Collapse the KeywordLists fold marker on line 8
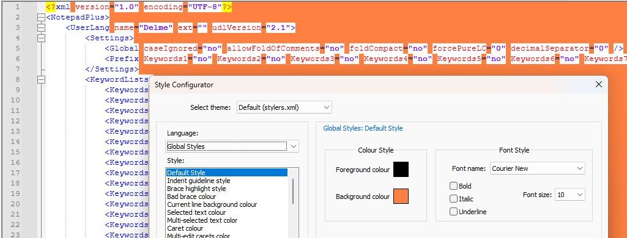Viewport: 627px width, 238px height. 40,80
